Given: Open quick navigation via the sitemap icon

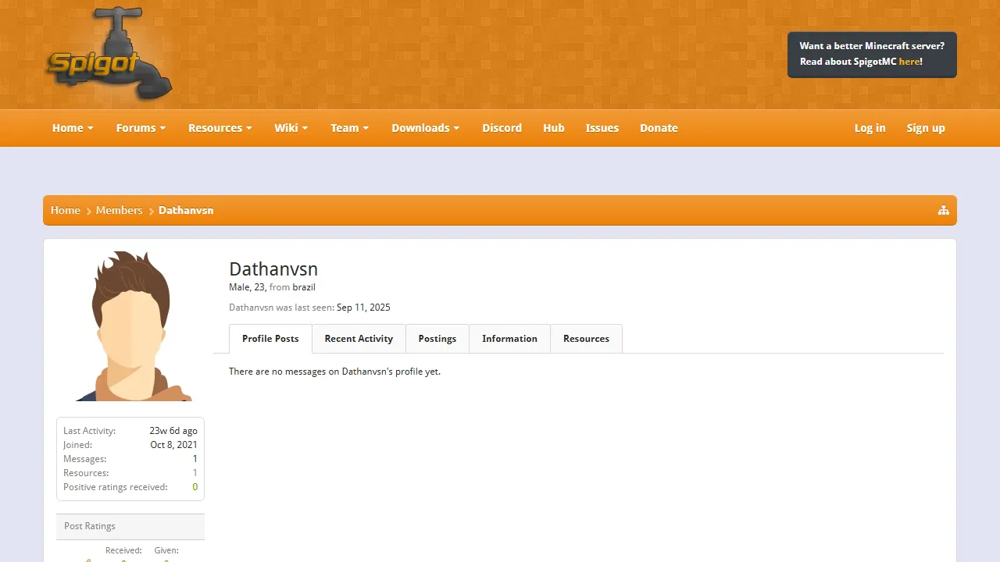Looking at the screenshot, I should (943, 210).
